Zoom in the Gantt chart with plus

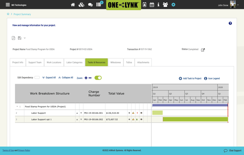click(x=86, y=78)
